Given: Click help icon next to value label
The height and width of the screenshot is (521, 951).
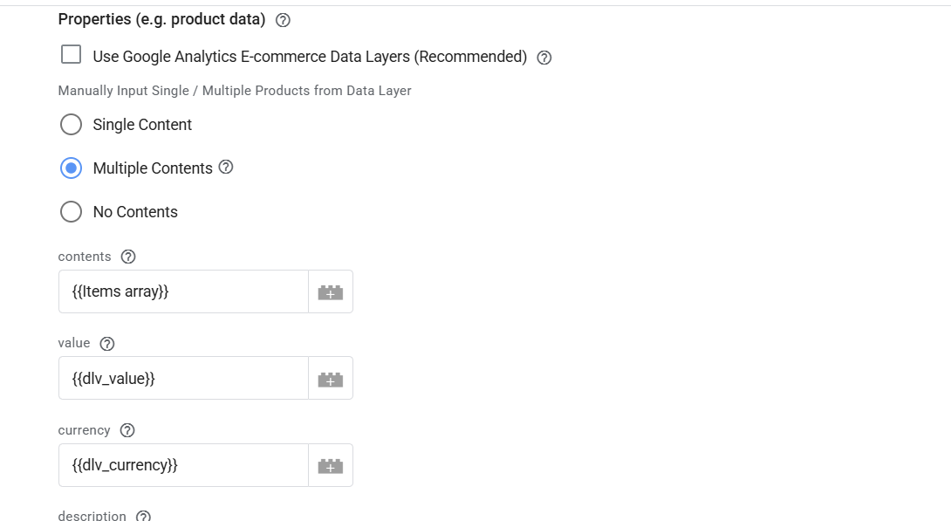Looking at the screenshot, I should [107, 344].
